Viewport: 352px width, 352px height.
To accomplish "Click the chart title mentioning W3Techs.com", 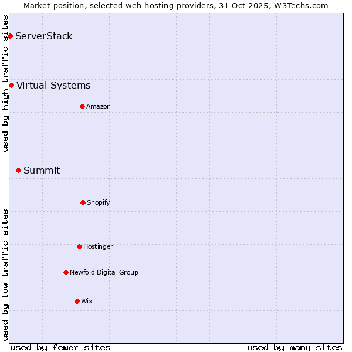I will (x=176, y=5).
